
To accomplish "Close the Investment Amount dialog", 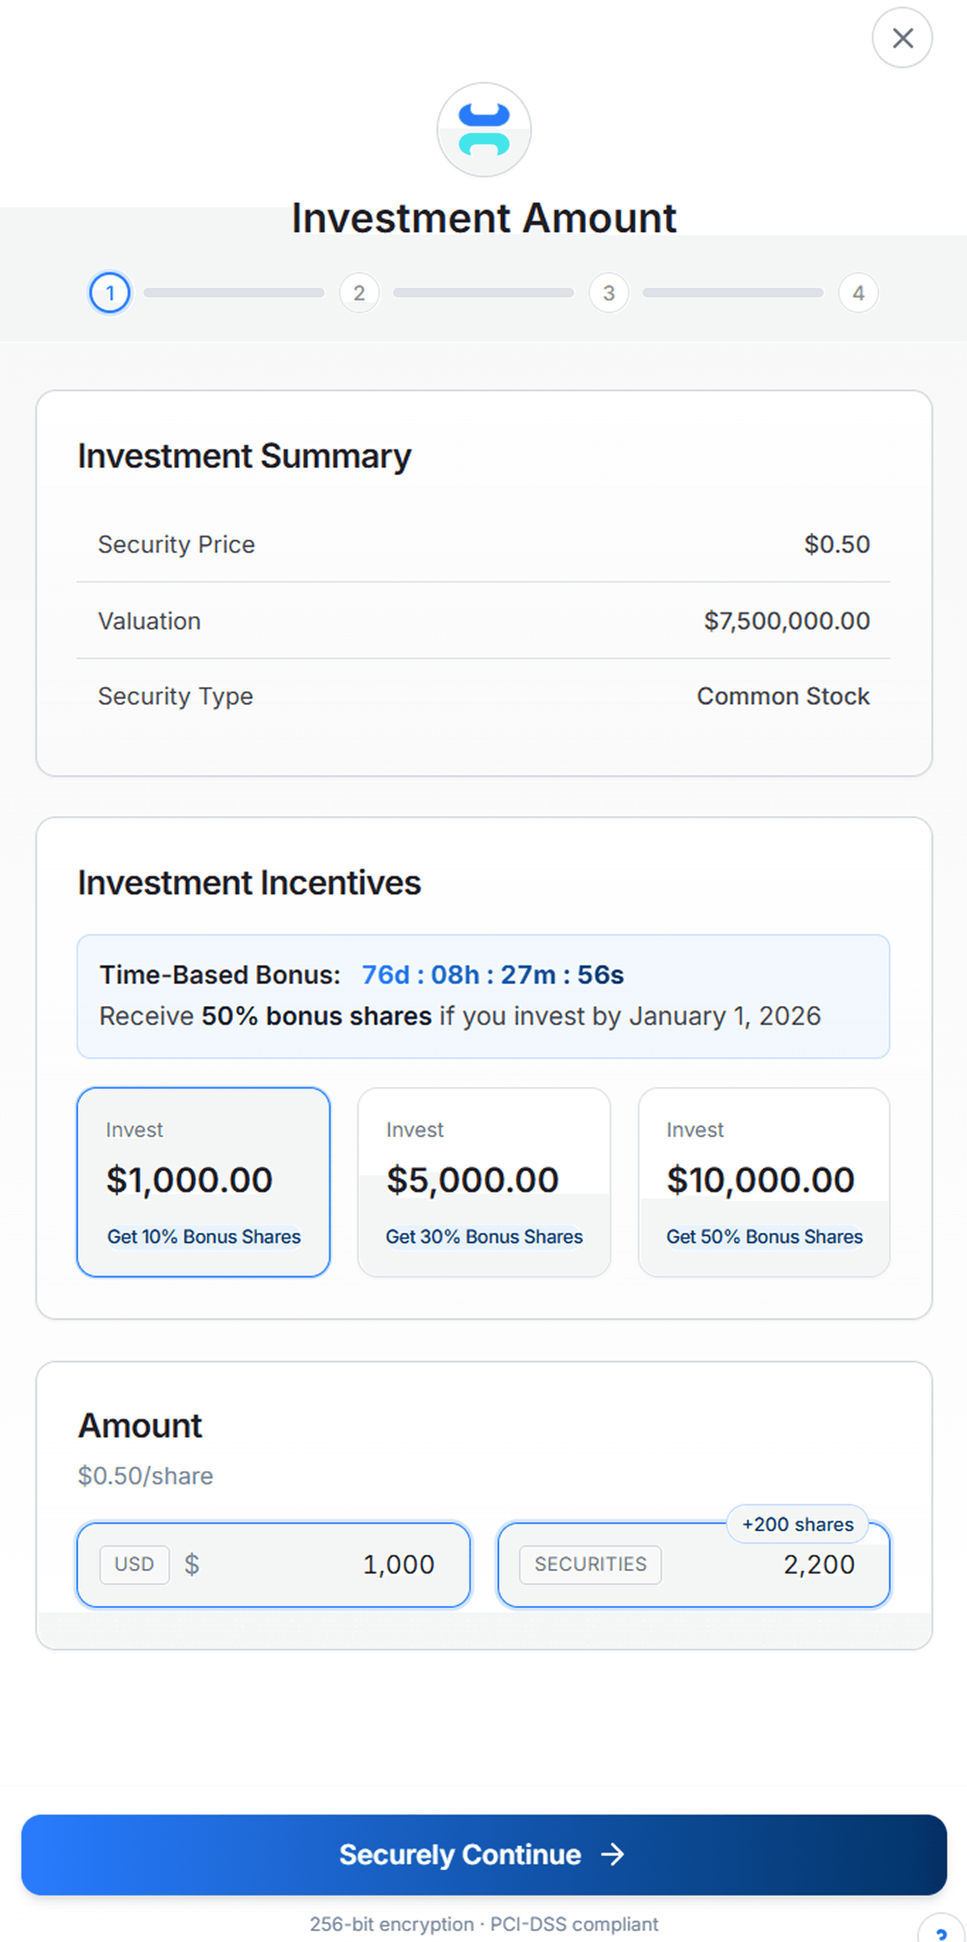I will tap(902, 38).
